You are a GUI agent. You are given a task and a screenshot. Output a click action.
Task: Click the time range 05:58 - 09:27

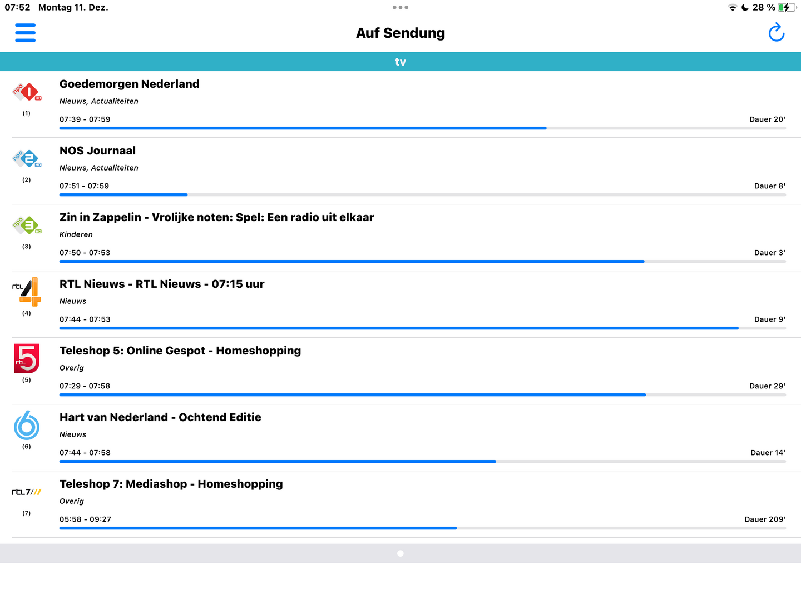pyautogui.click(x=85, y=519)
